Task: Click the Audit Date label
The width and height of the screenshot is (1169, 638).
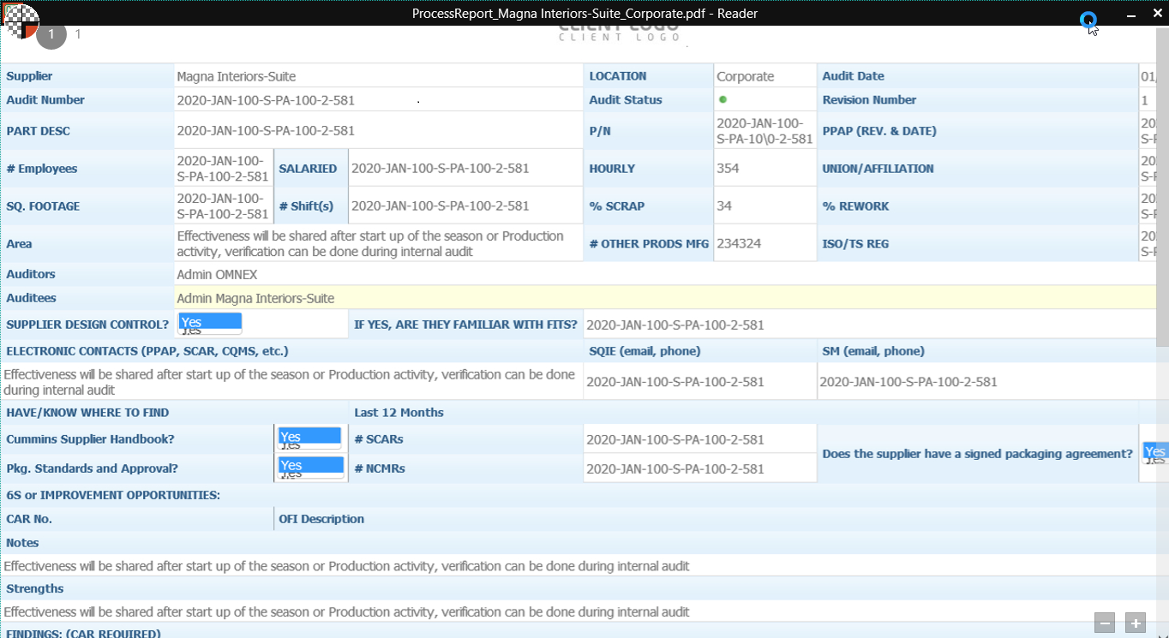Action: point(853,76)
